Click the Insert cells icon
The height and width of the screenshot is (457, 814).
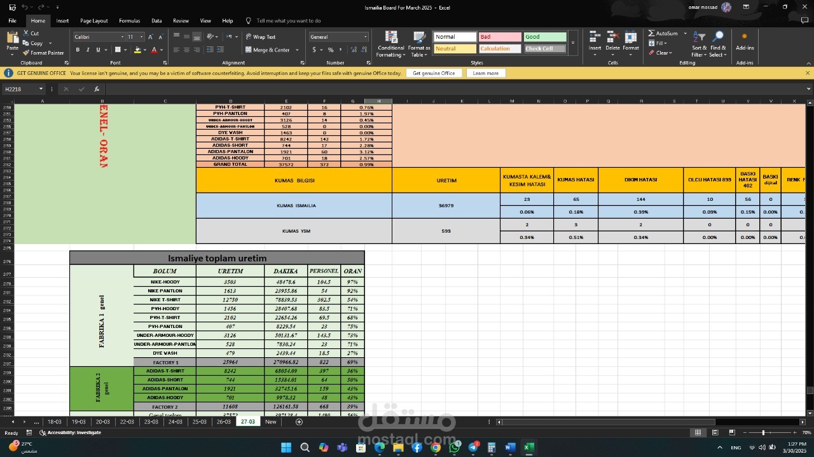click(595, 37)
